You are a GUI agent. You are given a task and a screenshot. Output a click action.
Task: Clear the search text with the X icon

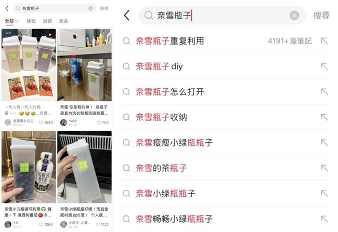tap(294, 15)
